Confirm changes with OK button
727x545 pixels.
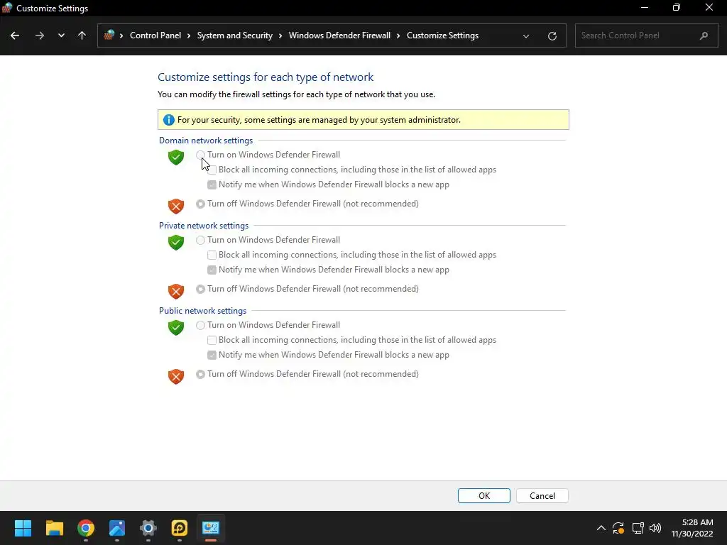[484, 496]
